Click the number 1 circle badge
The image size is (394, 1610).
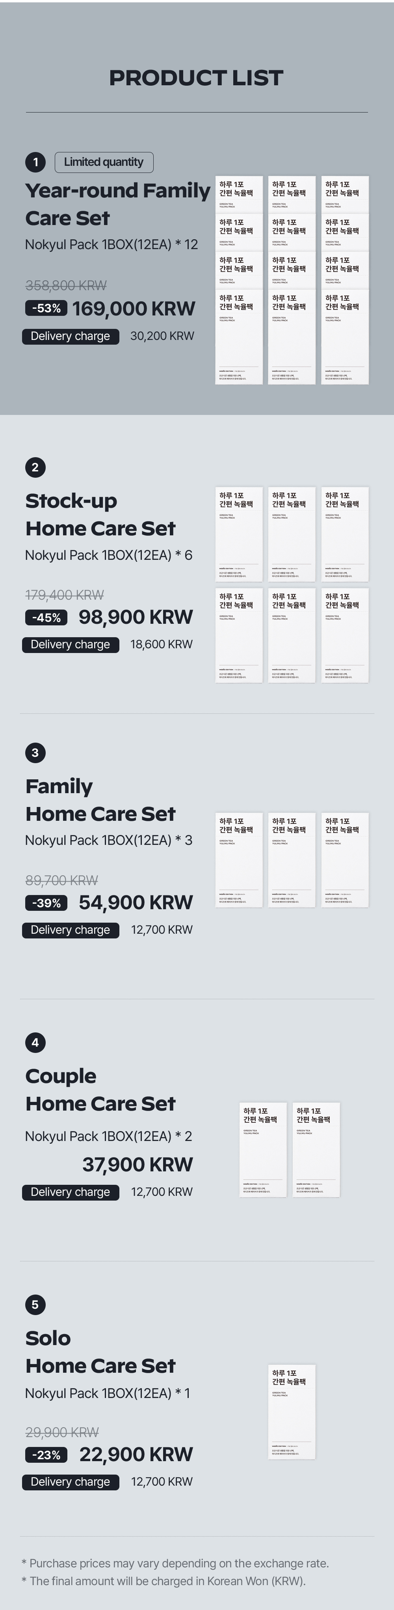point(35,163)
